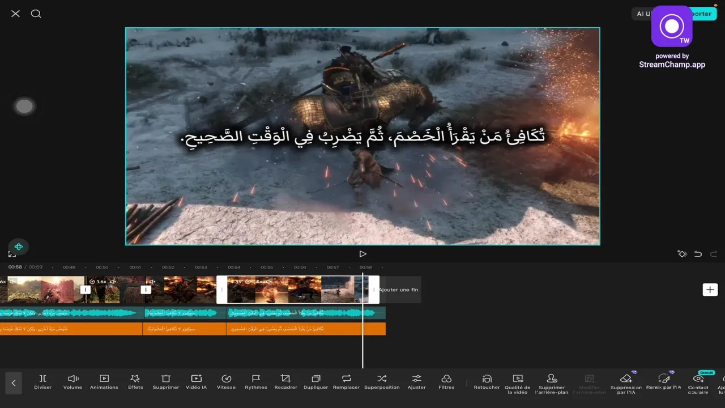Click the 00:58 current time readout
725x408 pixels.
tap(15, 267)
